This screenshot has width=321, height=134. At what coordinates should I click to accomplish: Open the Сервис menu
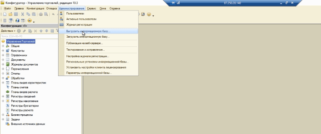tap(92, 8)
